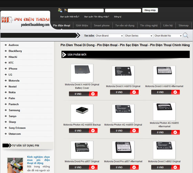Open the LG brand category

pos(10,74)
